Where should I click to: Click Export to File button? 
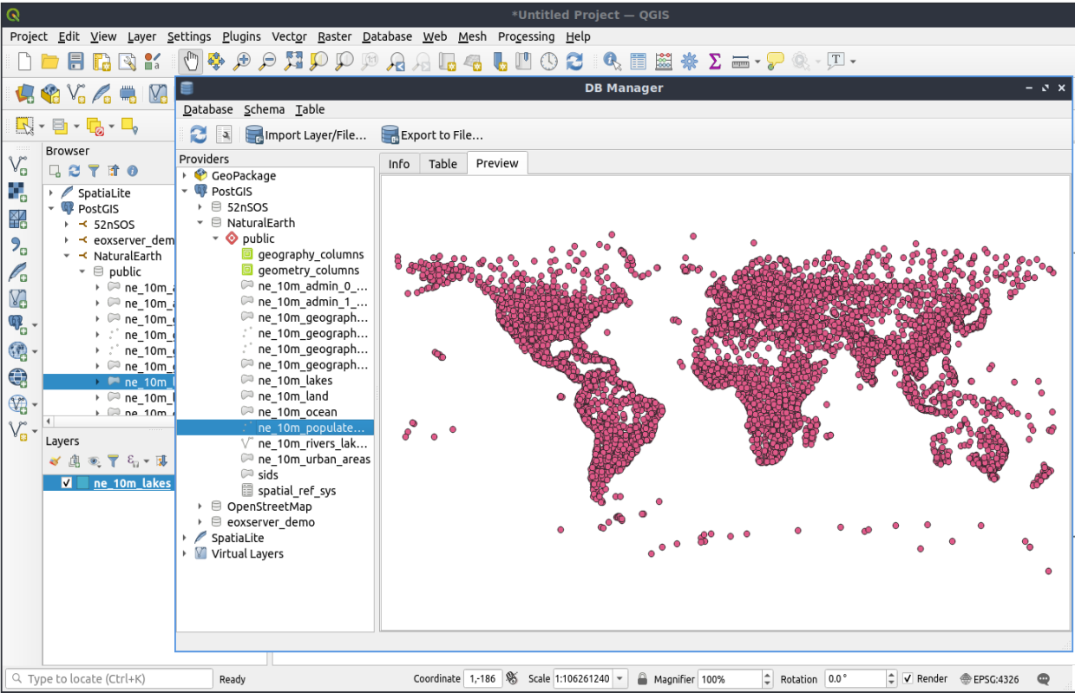[x=432, y=134]
